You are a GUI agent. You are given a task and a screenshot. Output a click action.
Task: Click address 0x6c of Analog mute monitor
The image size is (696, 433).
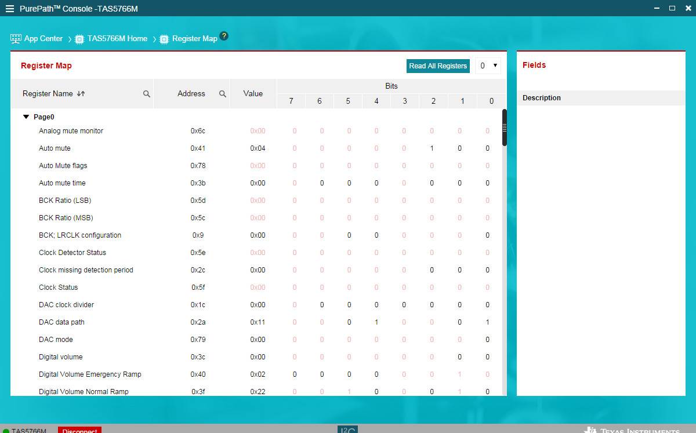tap(198, 131)
